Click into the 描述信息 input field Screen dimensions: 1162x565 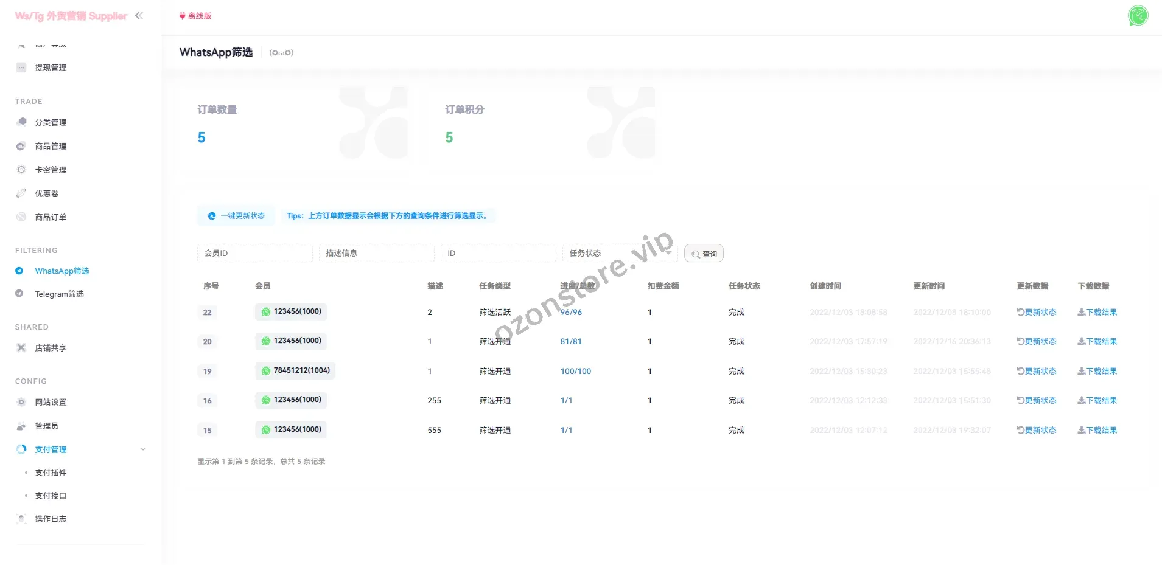tap(376, 253)
